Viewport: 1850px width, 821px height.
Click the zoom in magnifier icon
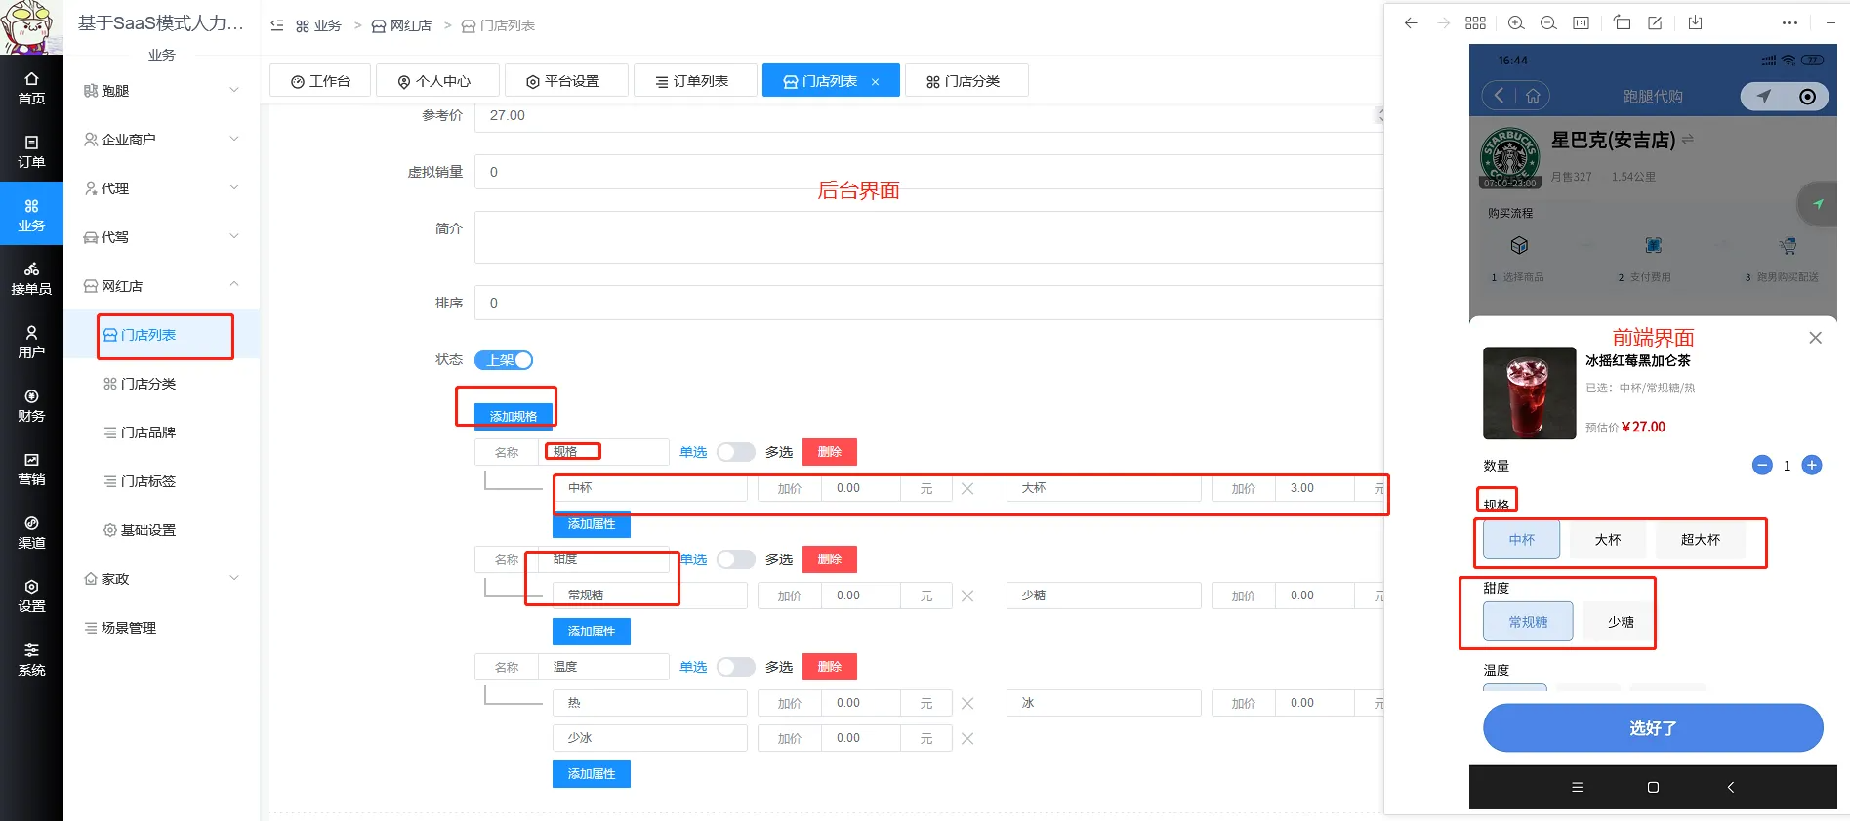tap(1515, 23)
